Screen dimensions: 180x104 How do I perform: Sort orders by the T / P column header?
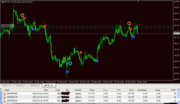tap(118, 90)
